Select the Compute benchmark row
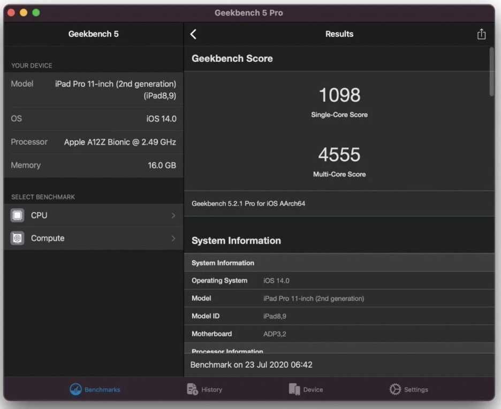 (x=93, y=238)
